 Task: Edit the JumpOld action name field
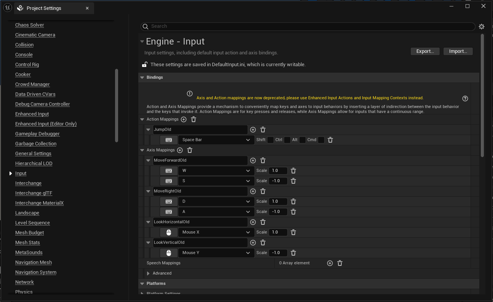click(200, 130)
